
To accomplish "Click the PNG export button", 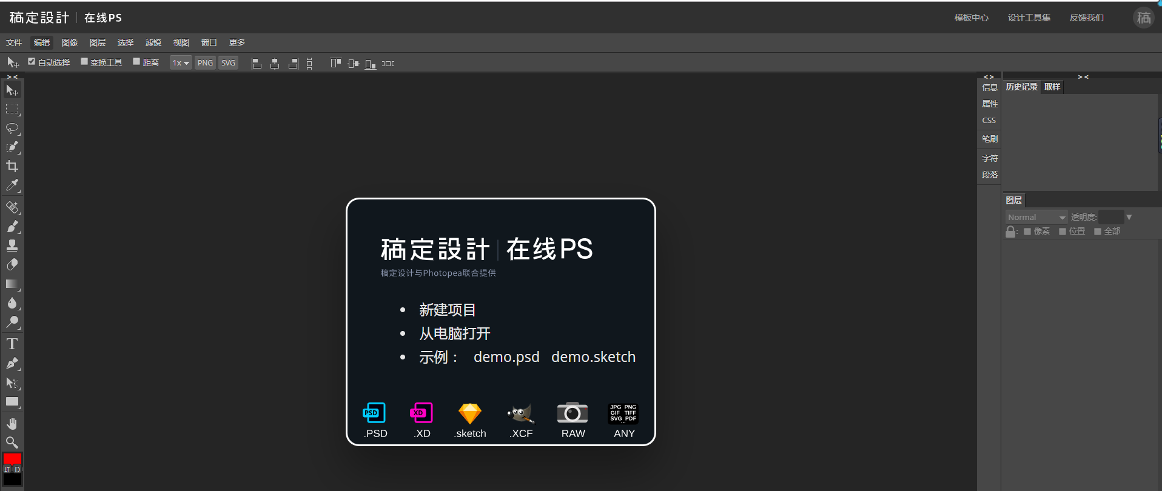I will tap(206, 63).
